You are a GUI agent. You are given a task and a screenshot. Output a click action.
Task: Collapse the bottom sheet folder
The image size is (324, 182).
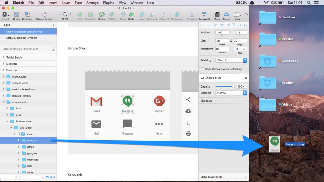[7, 121]
